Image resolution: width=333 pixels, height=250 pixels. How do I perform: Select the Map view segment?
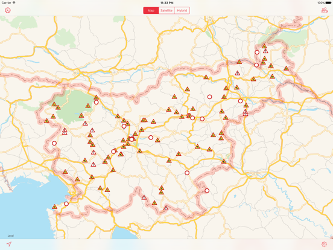click(151, 10)
